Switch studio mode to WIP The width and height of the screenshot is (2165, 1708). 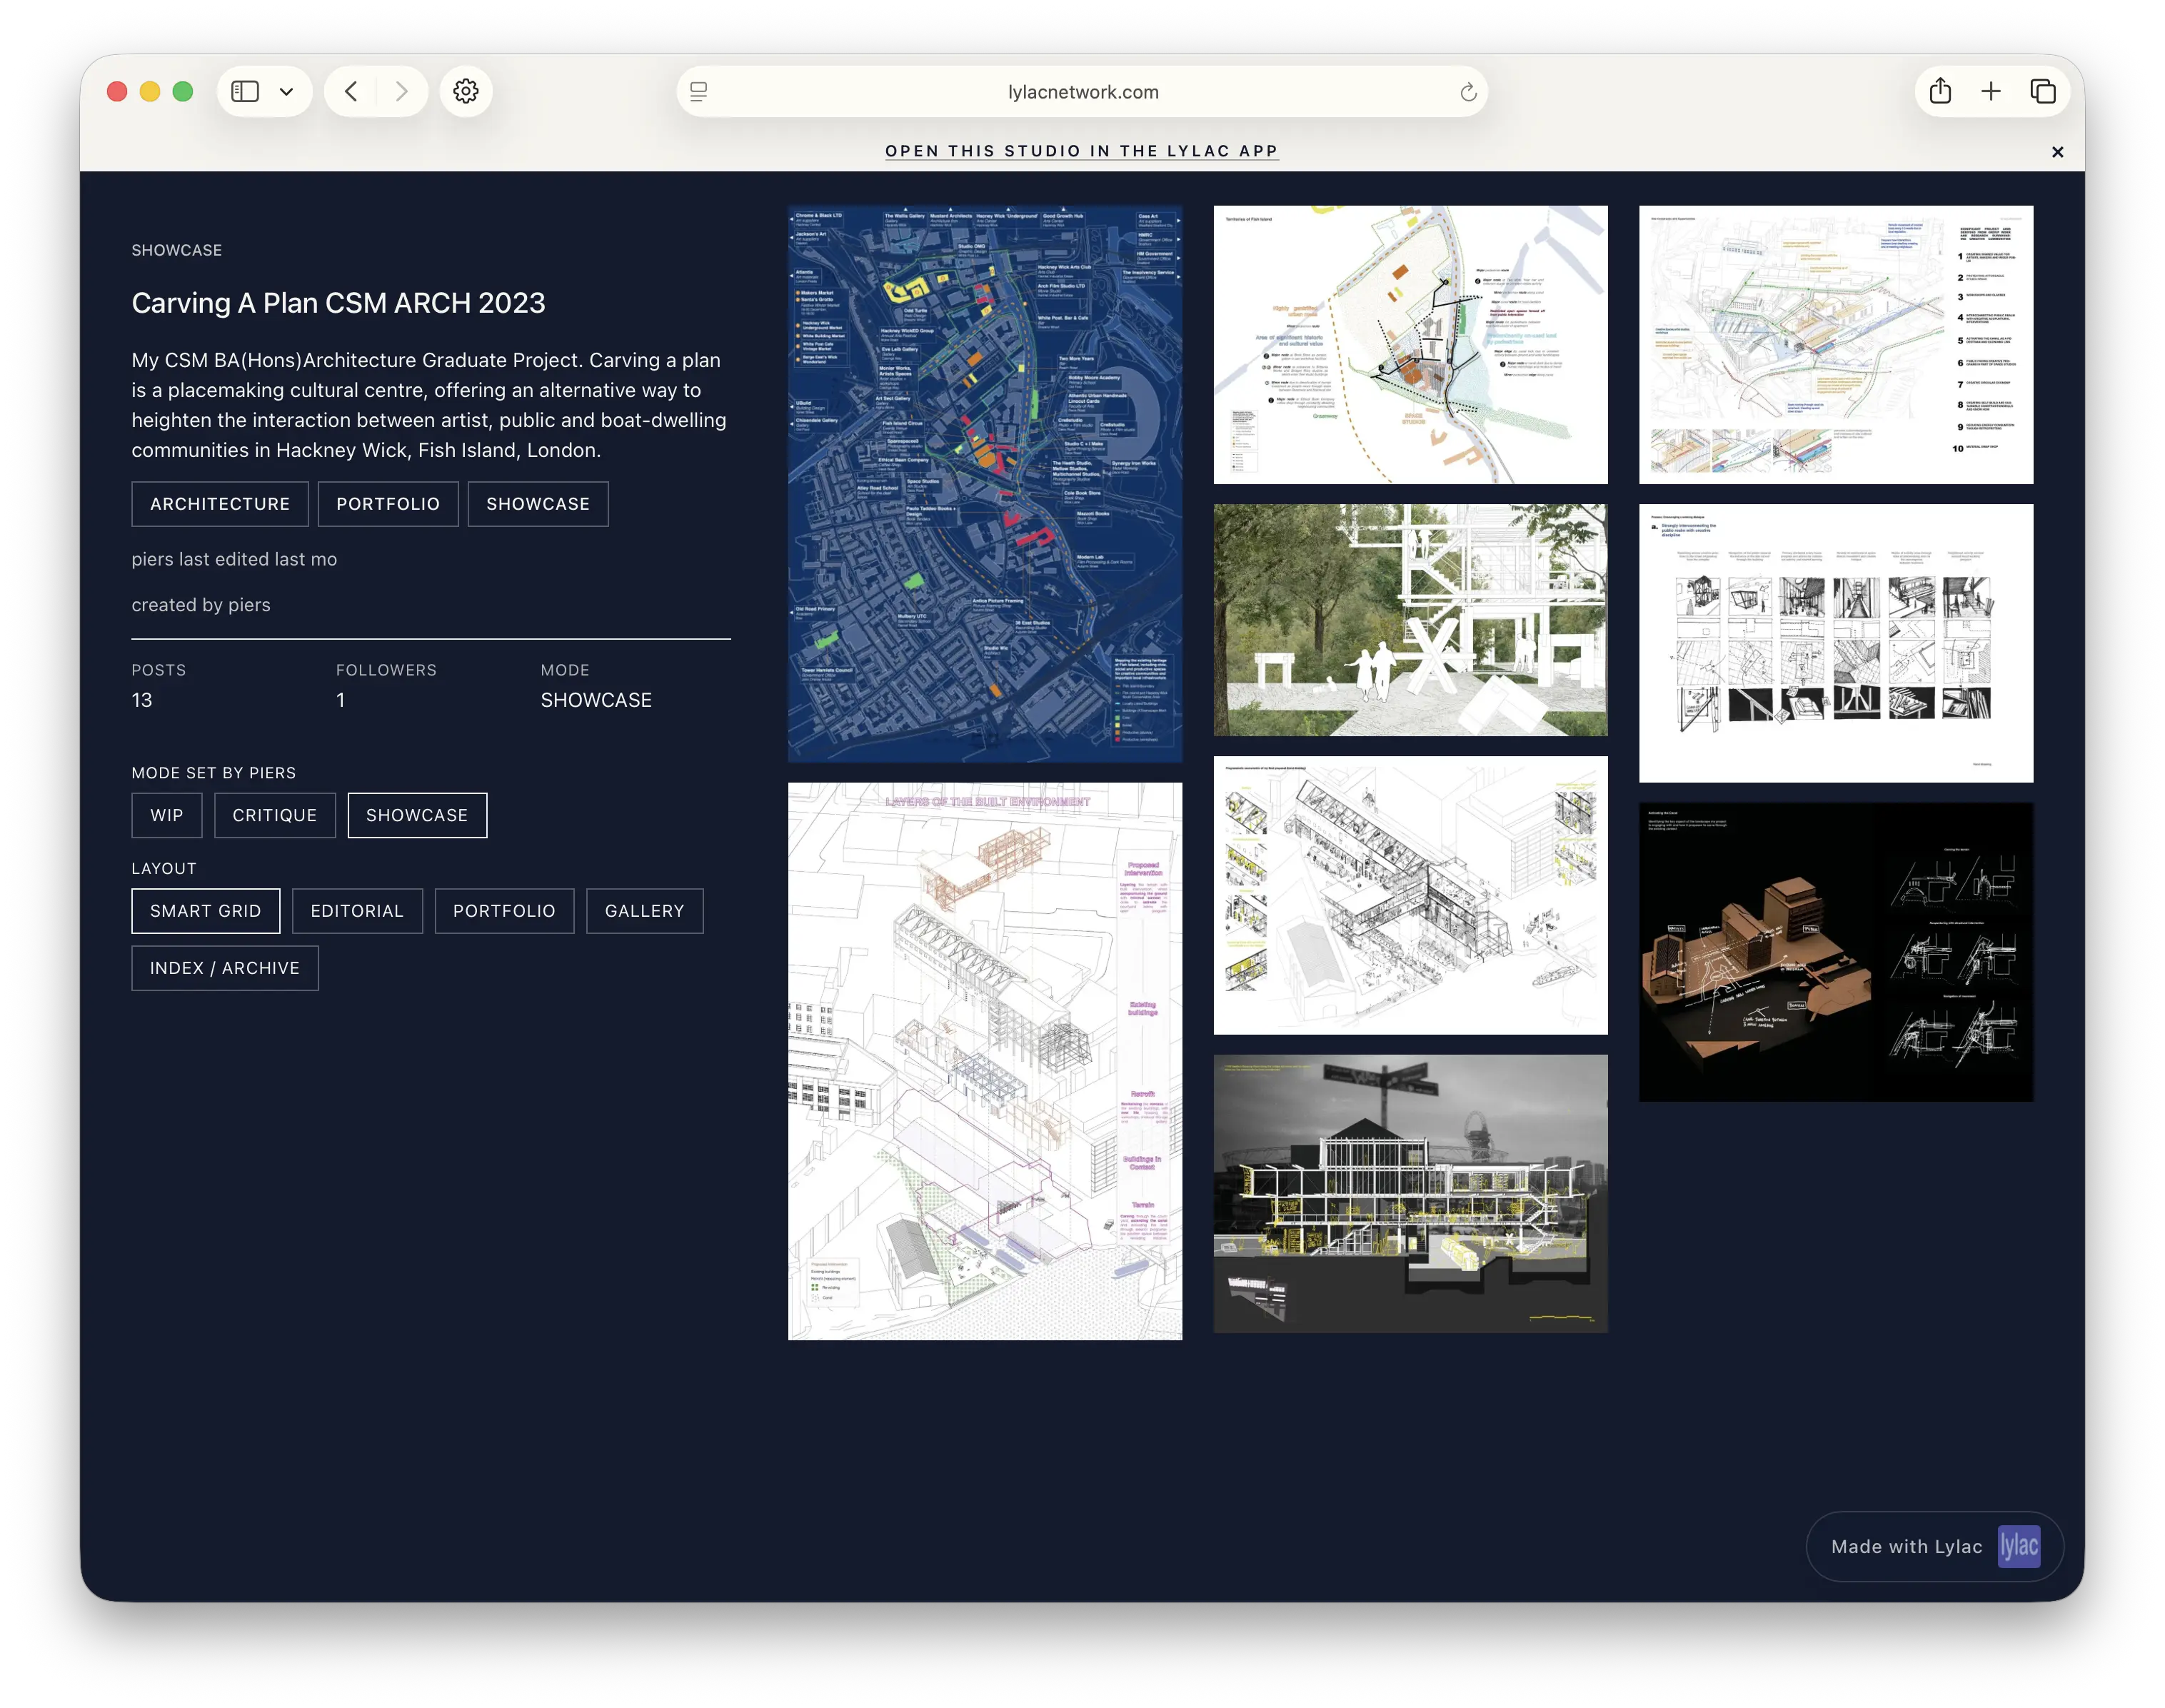coord(166,815)
